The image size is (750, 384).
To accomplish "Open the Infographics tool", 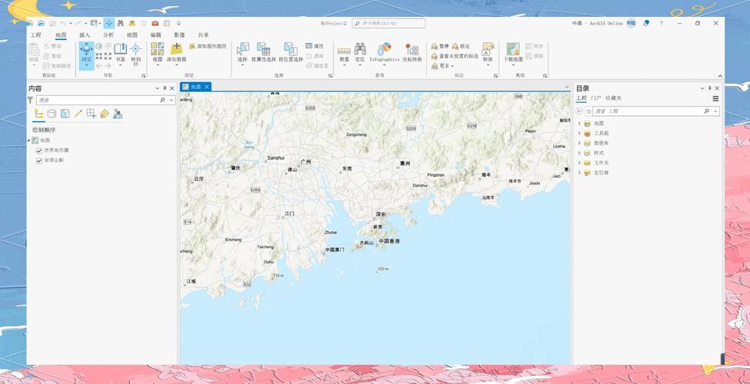I will click(384, 52).
